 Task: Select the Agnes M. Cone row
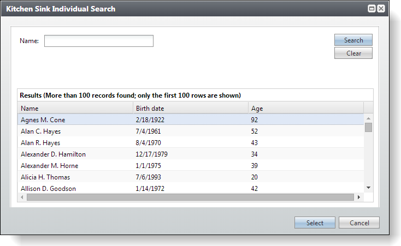[191, 119]
